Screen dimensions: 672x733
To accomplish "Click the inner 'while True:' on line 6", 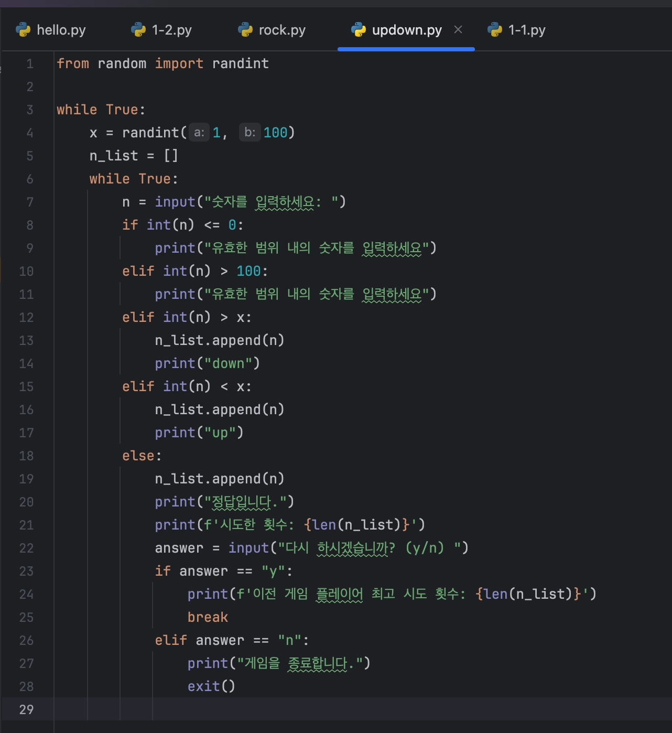I will 134,179.
